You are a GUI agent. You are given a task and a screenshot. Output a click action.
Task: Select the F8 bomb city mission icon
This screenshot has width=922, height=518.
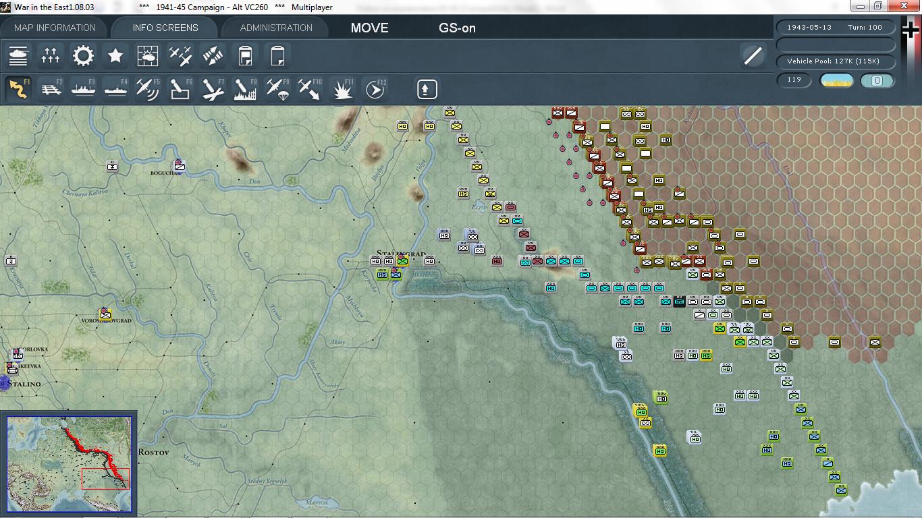point(245,88)
